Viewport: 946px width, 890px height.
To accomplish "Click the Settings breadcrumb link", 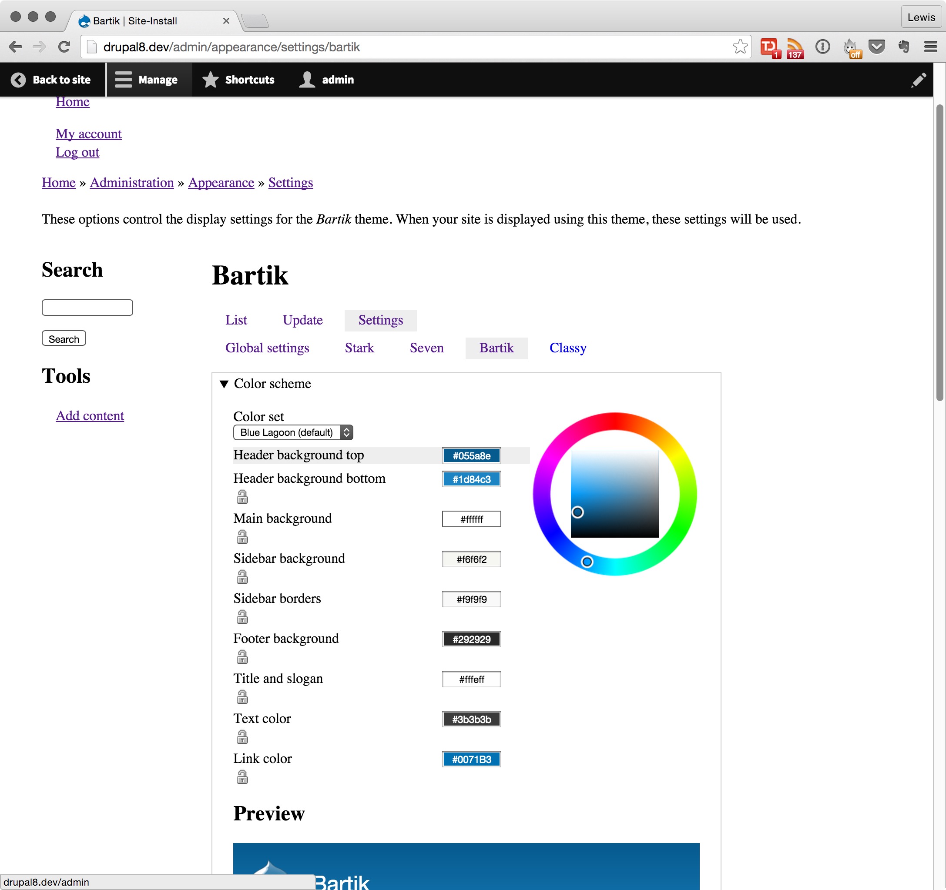I will pyautogui.click(x=291, y=183).
